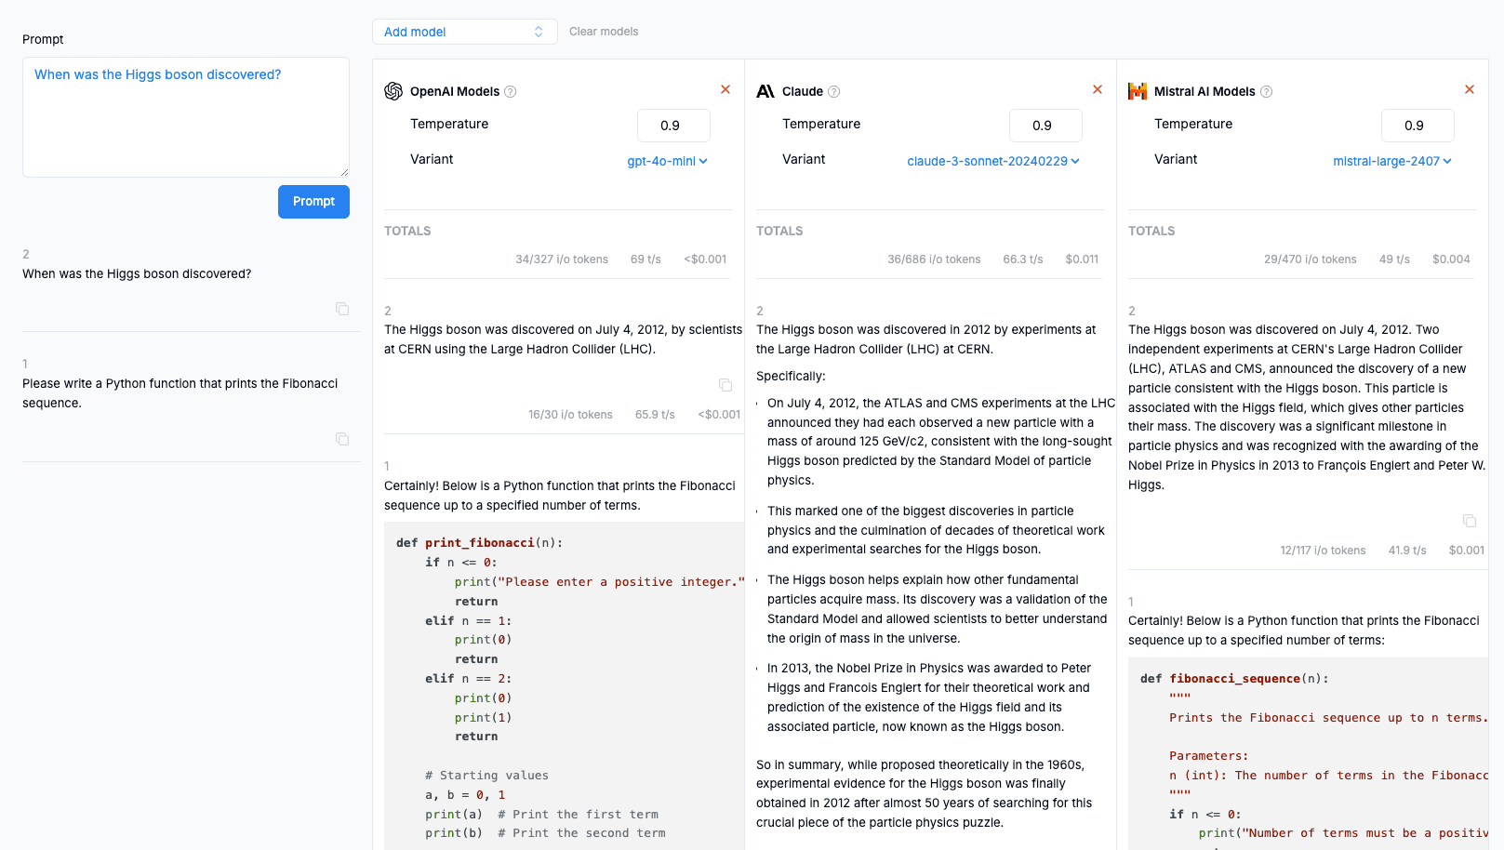Click OpenAI totals '34/327 i/o tokens'
The image size is (1504, 850).
pos(562,259)
